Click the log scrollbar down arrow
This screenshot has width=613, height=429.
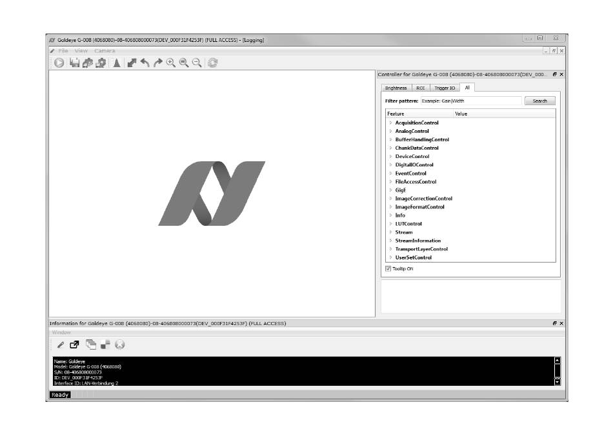pos(558,382)
